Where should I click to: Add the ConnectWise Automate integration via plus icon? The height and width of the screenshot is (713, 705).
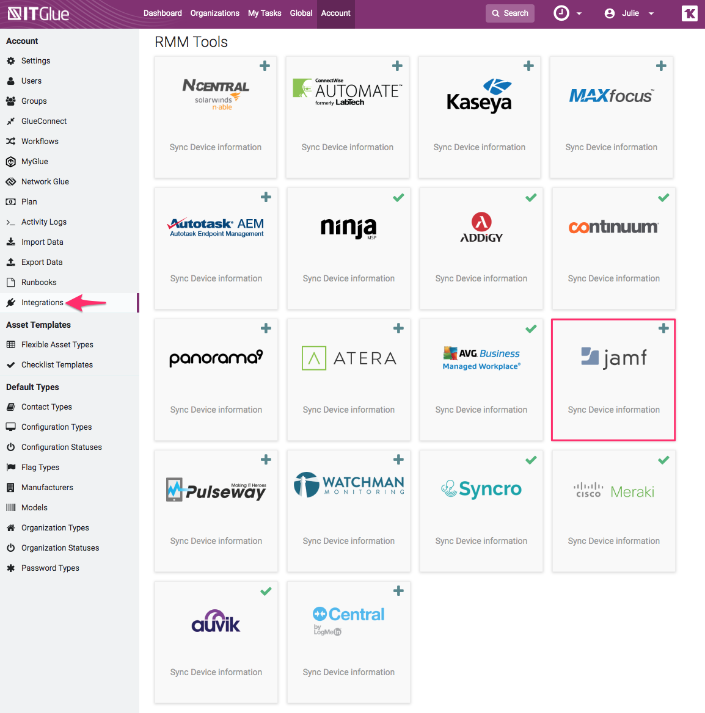(x=397, y=66)
